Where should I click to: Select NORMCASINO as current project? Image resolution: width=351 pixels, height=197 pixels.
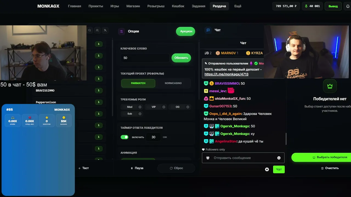173,83
